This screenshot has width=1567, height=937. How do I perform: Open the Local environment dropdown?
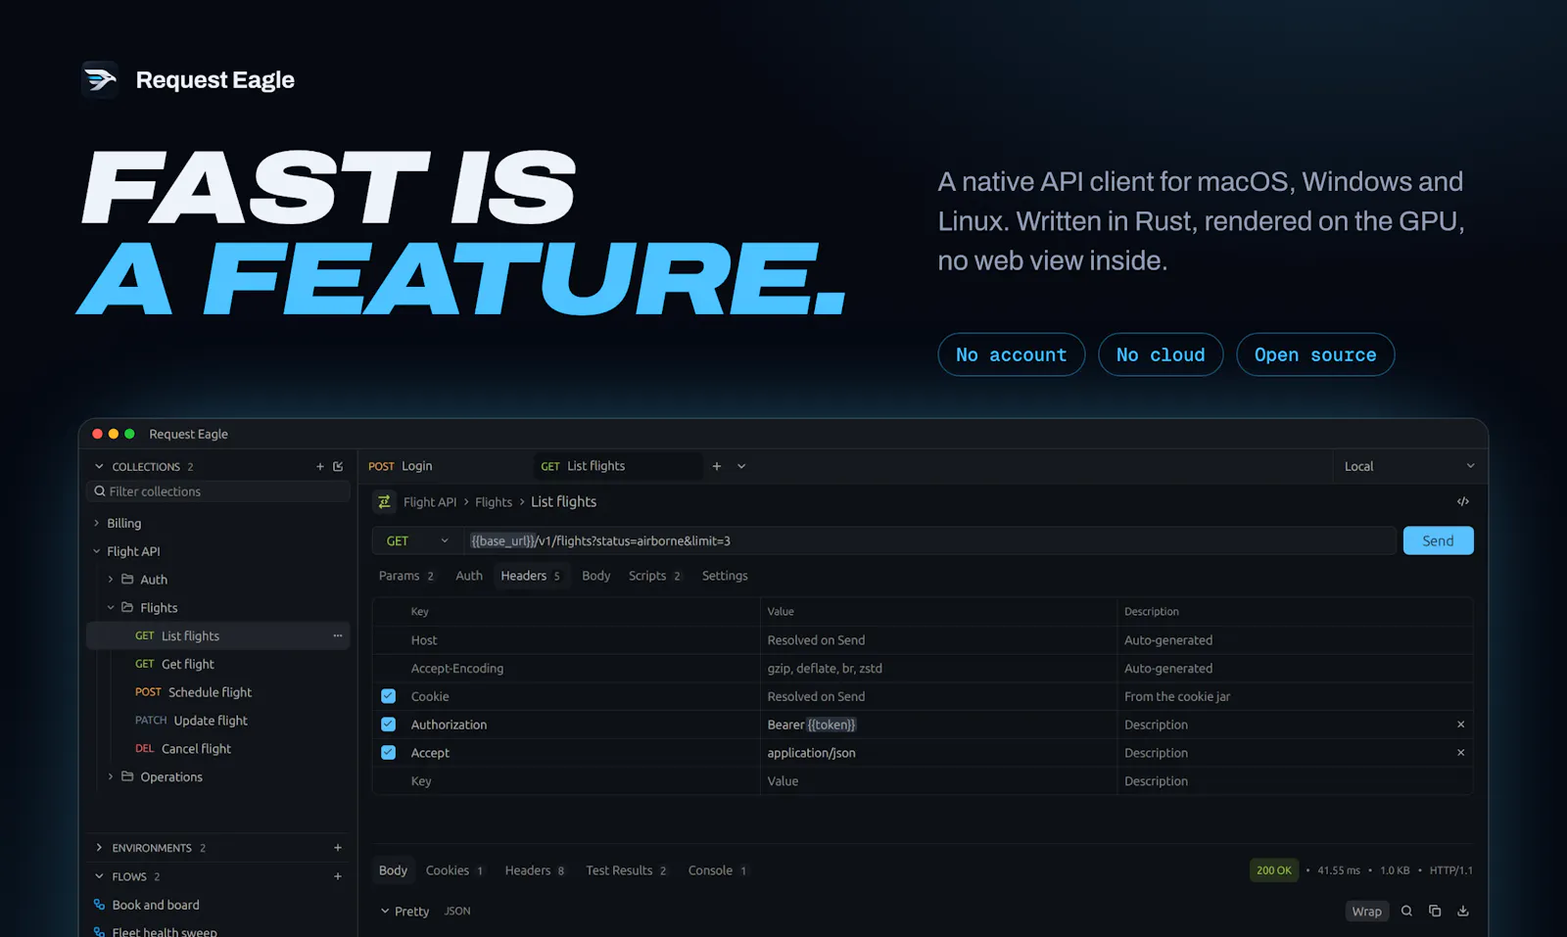(x=1409, y=466)
